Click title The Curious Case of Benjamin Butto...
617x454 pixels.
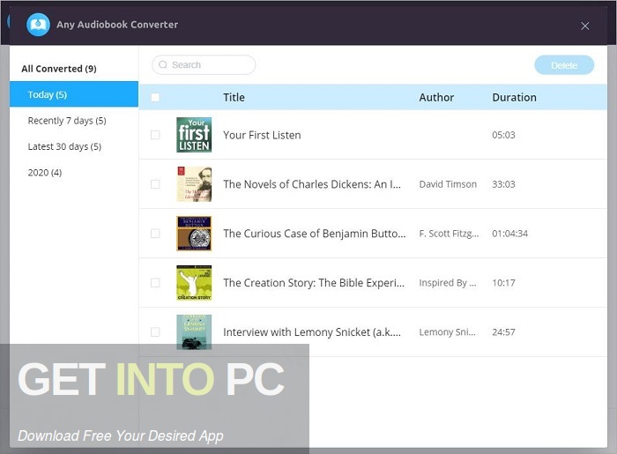pyautogui.click(x=315, y=234)
